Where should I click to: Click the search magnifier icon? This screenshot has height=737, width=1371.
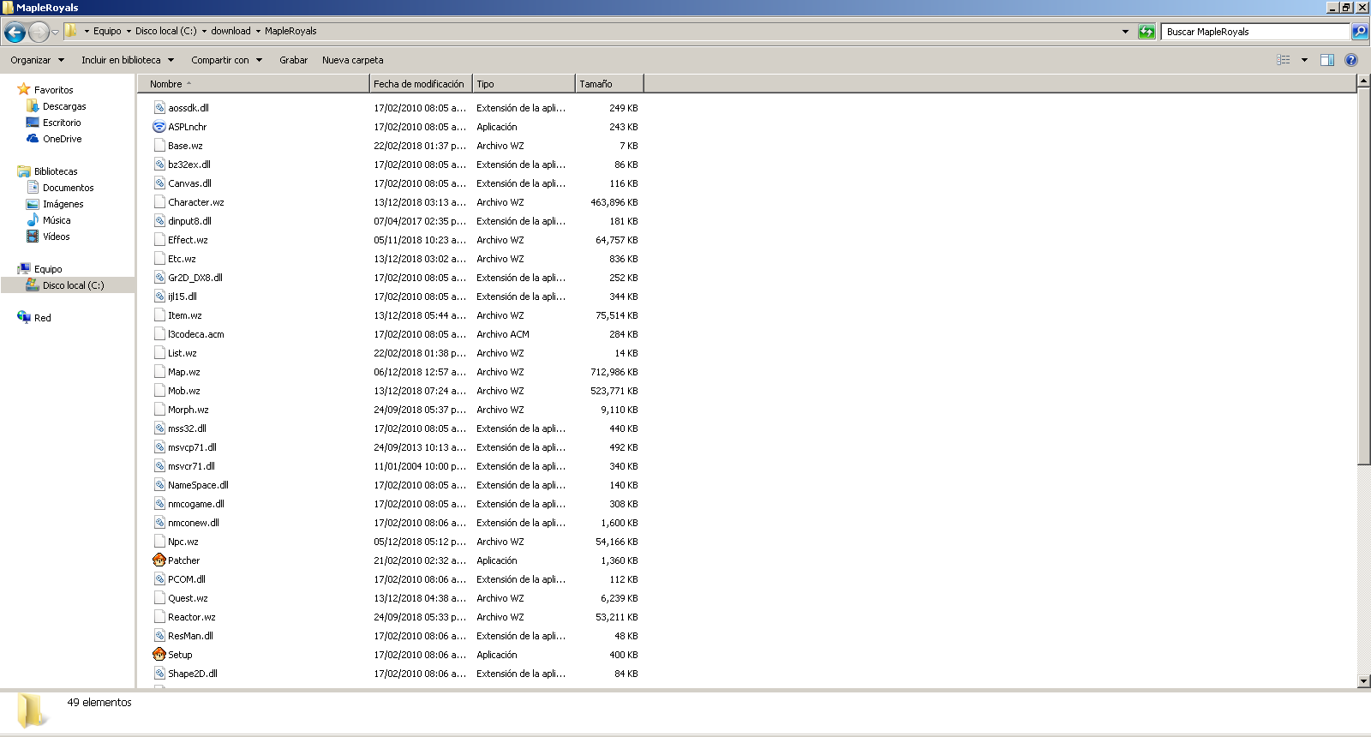coord(1360,32)
